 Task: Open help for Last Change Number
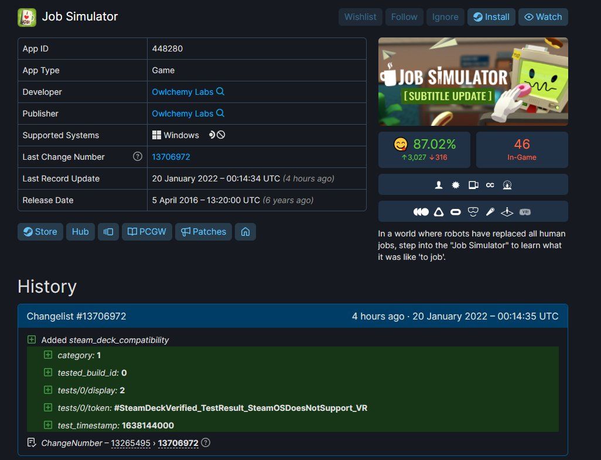point(138,156)
